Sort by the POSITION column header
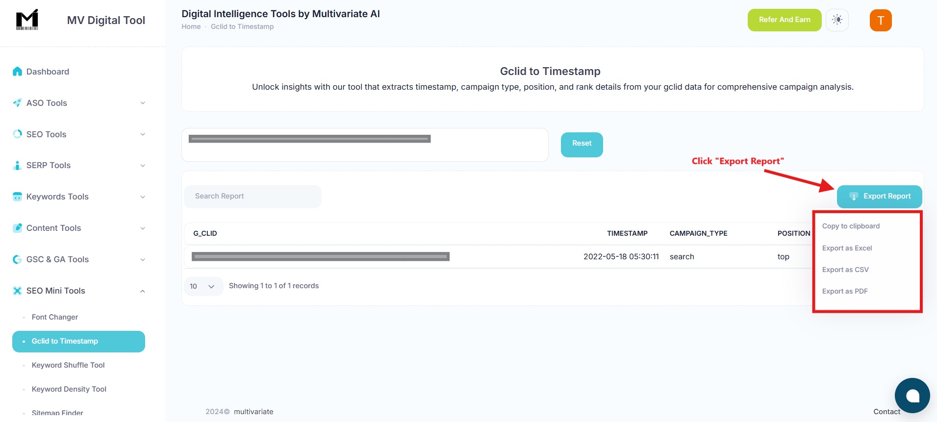Viewport: 937px width, 422px height. [x=794, y=233]
